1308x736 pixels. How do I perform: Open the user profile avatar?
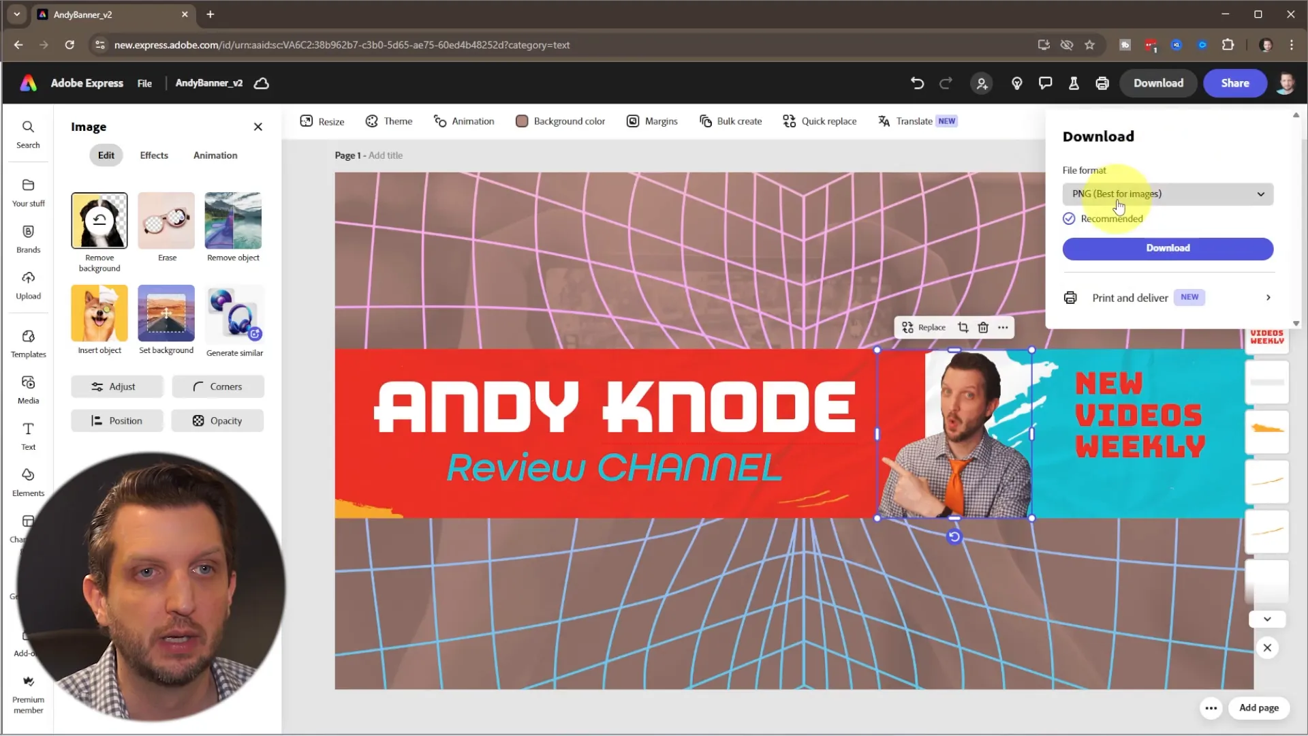[x=1286, y=83]
